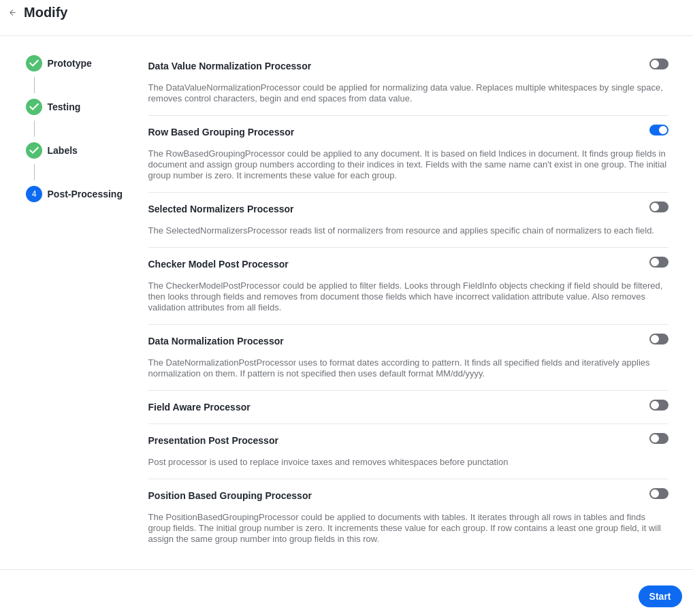Disable the Row Based Grouping Processor toggle
This screenshot has width=693, height=610.
658,130
